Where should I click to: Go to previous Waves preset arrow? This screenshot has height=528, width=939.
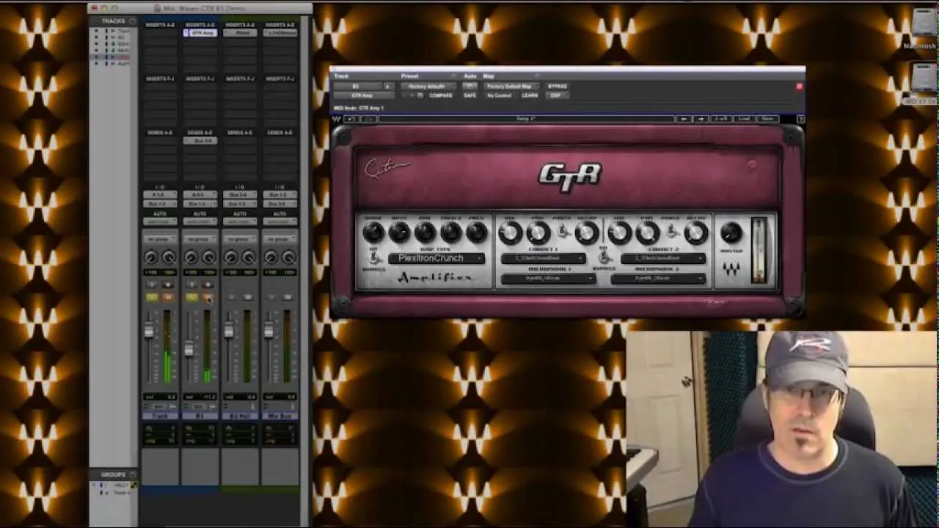point(684,119)
